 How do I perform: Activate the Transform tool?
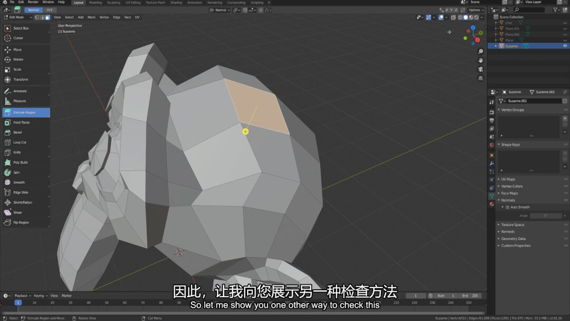(26, 79)
